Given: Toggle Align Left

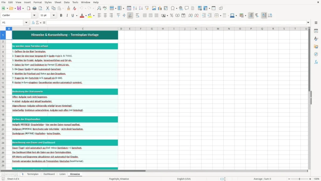Looking at the screenshot, I should (99, 15).
